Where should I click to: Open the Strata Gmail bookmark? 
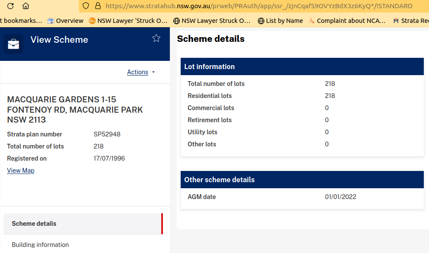pos(410,21)
